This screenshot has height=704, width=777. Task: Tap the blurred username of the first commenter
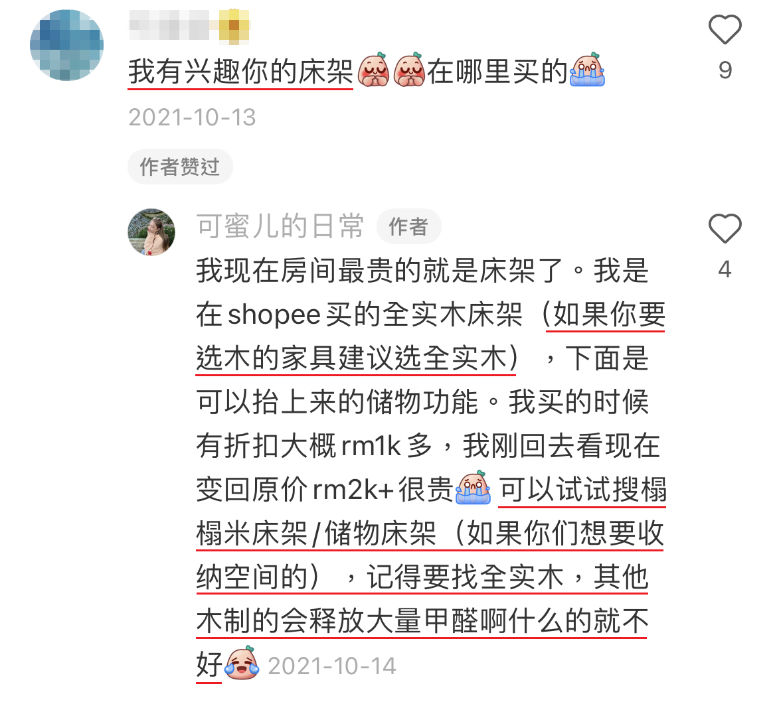coord(169,25)
